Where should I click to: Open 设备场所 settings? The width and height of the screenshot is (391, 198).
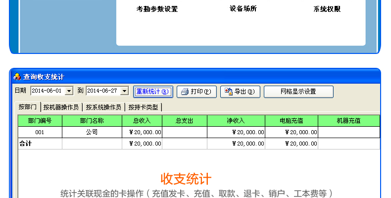[243, 9]
